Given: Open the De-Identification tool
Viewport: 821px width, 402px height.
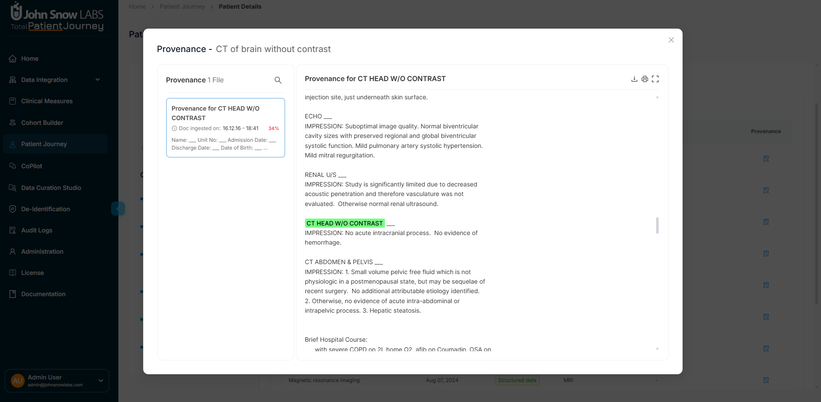Looking at the screenshot, I should pos(45,209).
